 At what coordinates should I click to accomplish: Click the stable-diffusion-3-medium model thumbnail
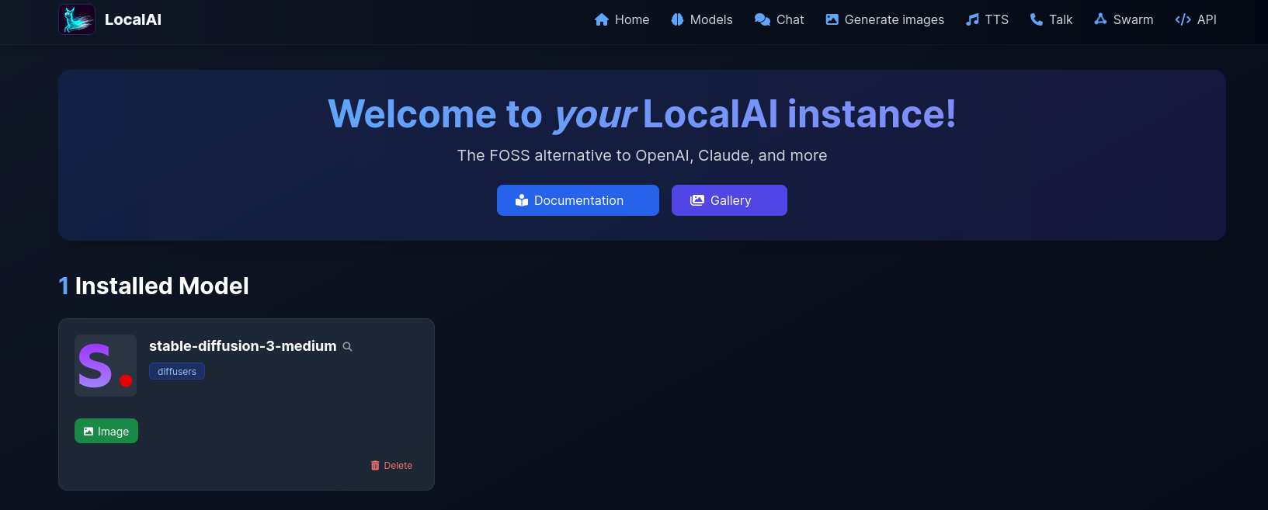pyautogui.click(x=106, y=366)
